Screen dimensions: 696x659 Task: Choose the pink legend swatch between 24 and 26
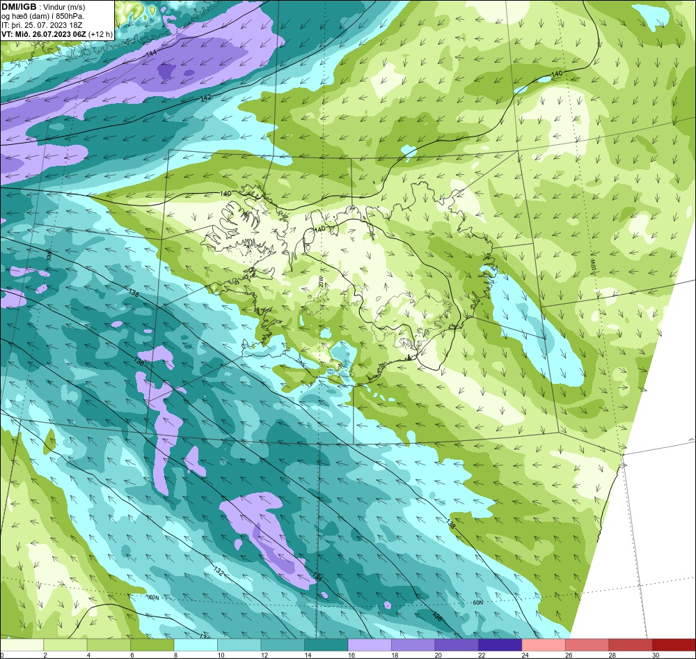tap(544, 644)
